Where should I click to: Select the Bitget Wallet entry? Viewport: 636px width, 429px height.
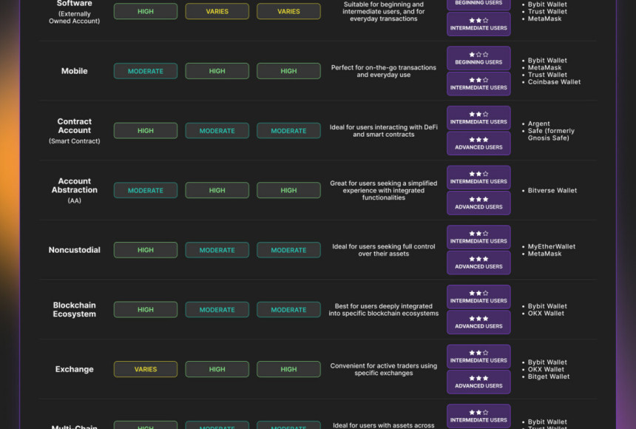(548, 376)
